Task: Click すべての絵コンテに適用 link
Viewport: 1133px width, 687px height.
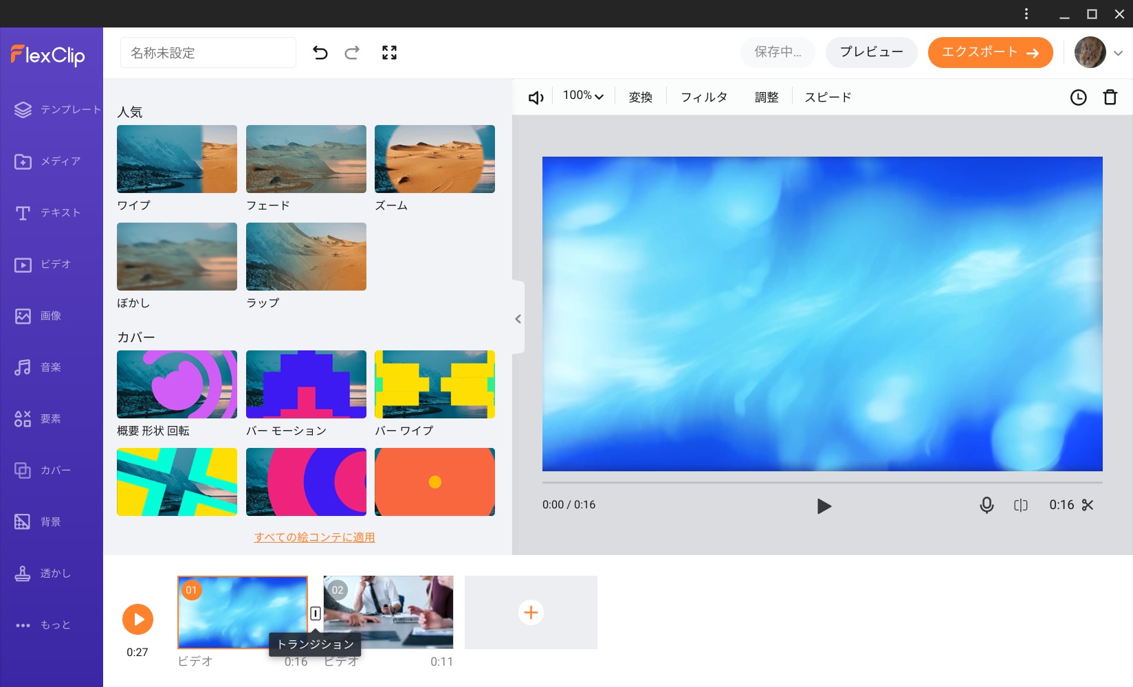Action: tap(314, 537)
